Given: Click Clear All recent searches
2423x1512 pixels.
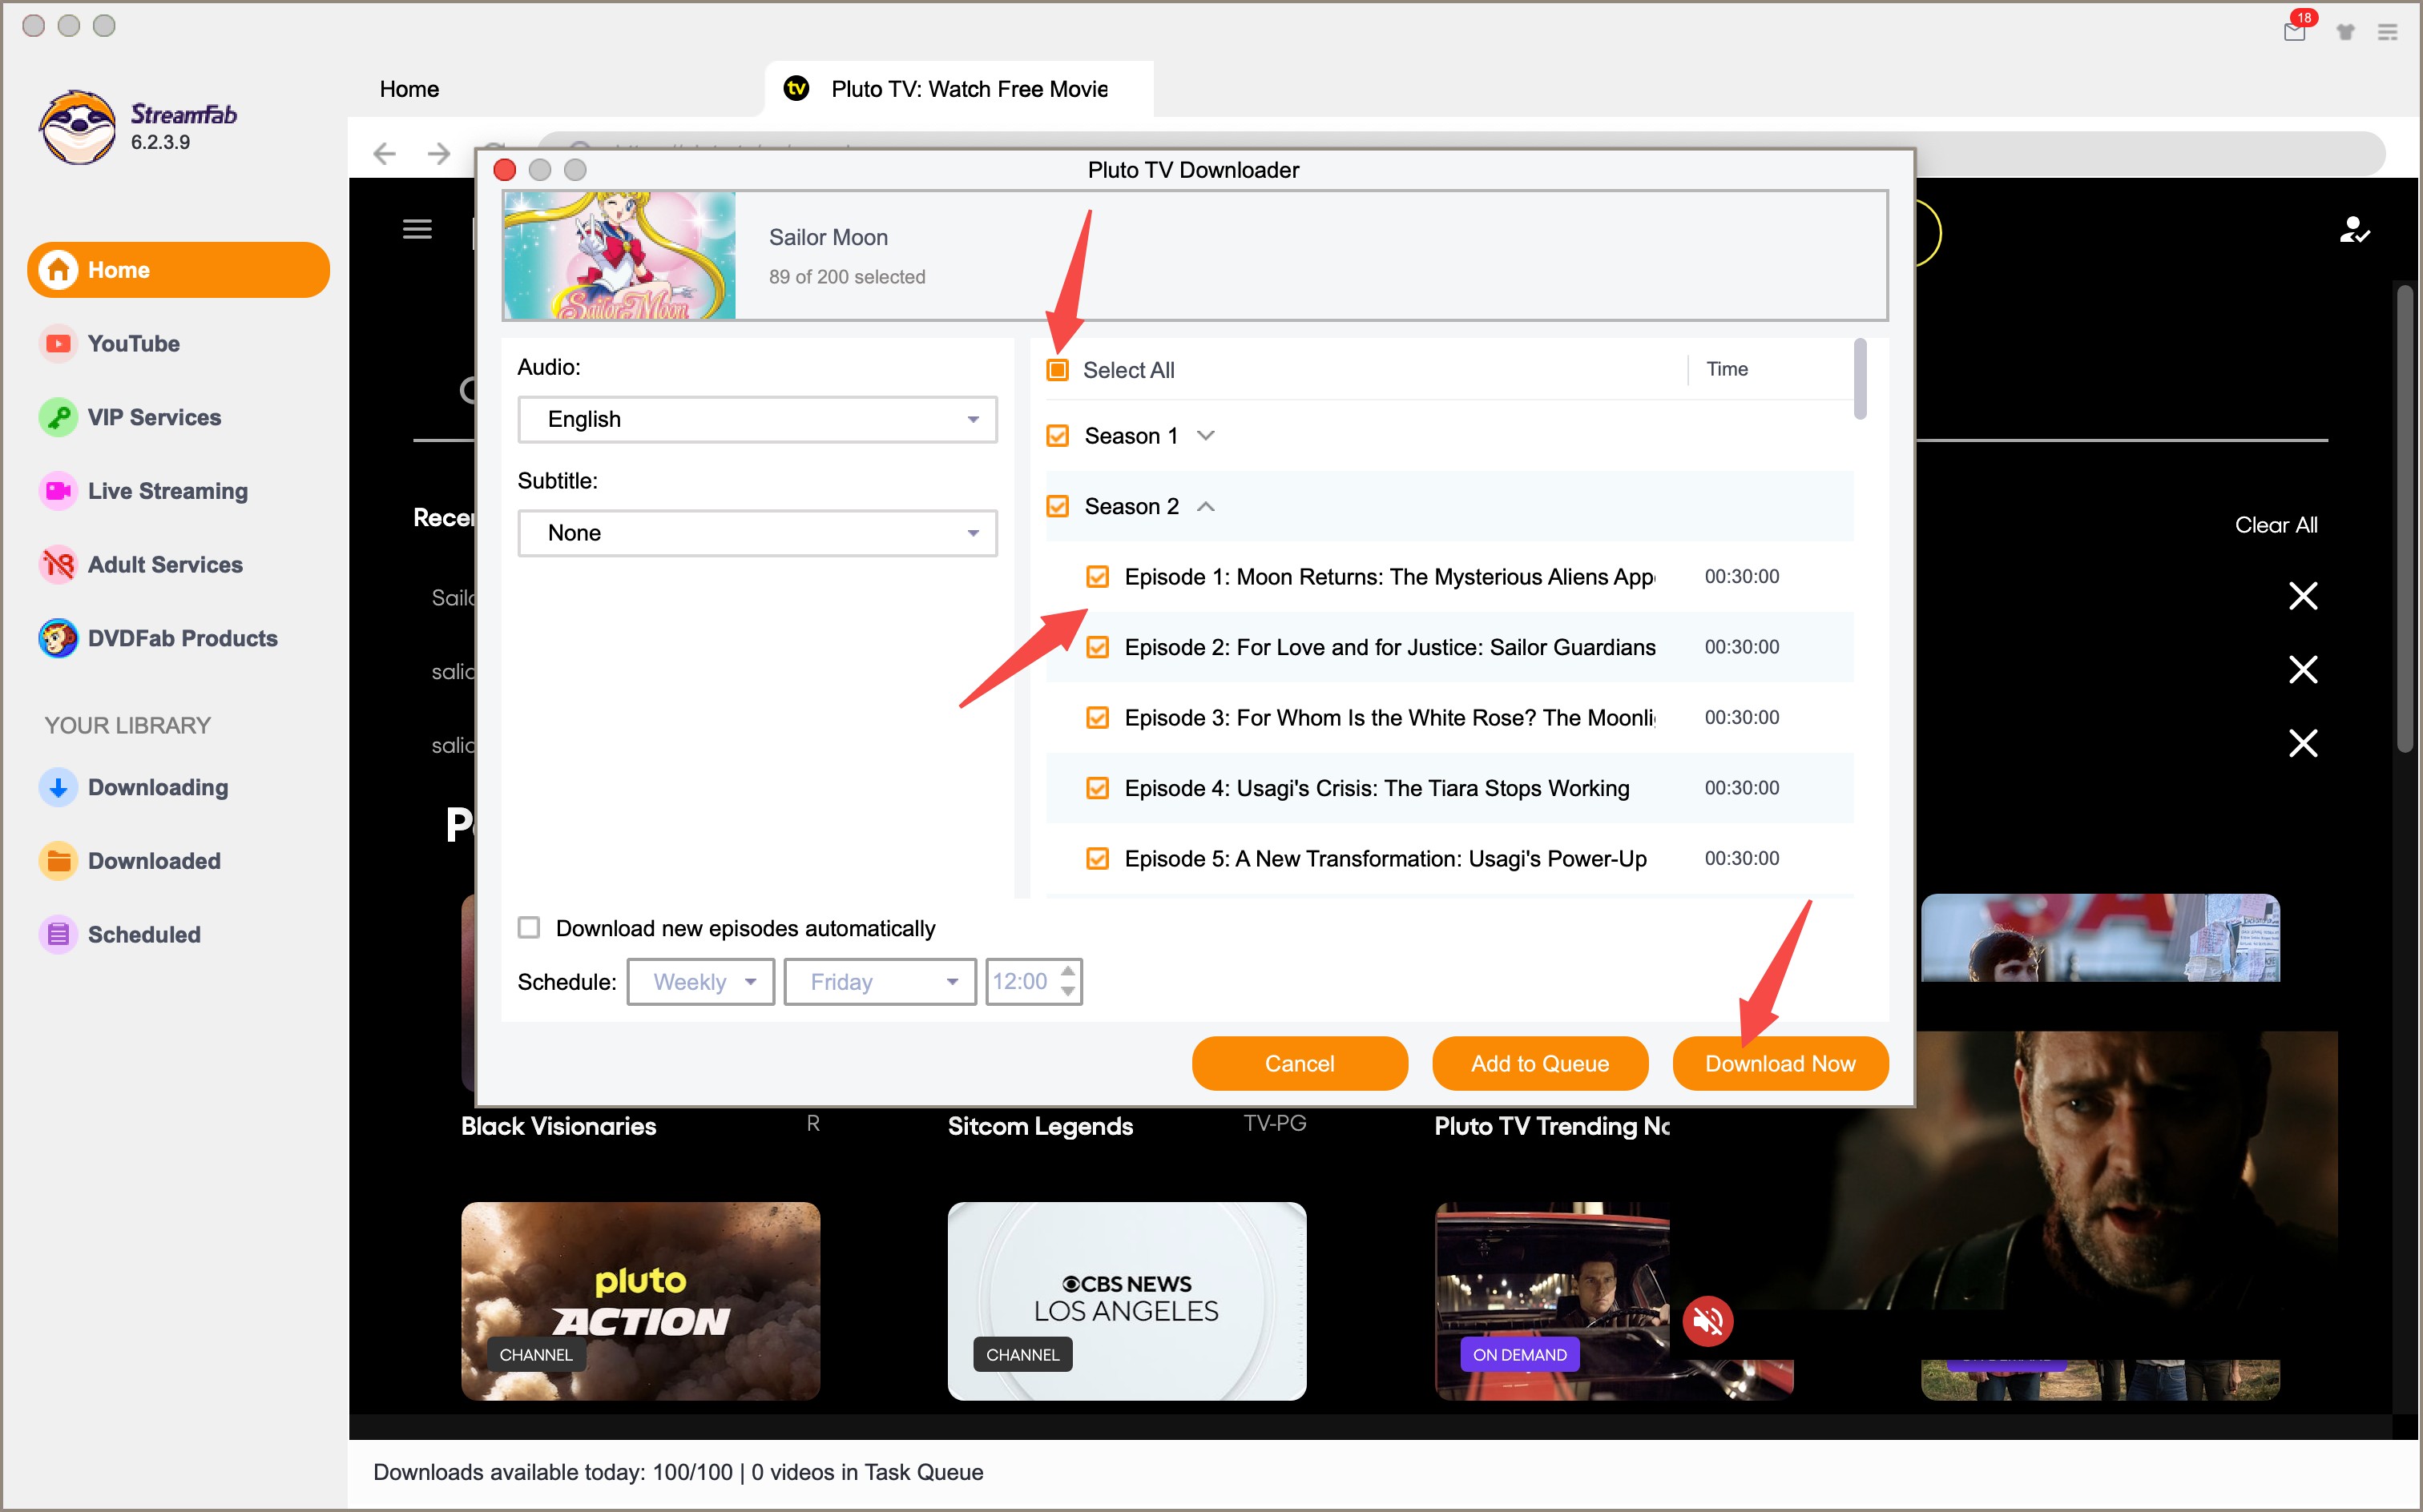Looking at the screenshot, I should [2276, 525].
